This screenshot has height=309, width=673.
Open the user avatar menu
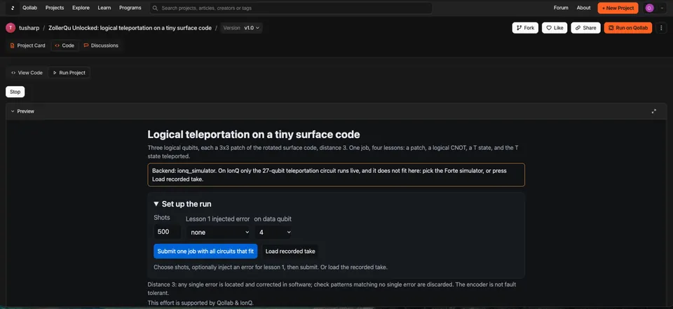point(649,8)
